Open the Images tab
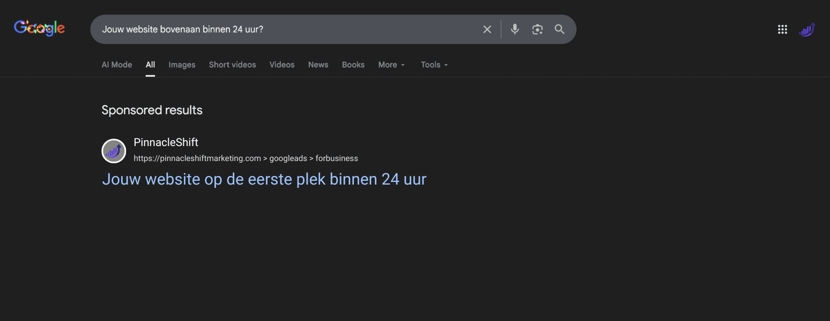Viewport: 830px width, 321px height. click(182, 65)
